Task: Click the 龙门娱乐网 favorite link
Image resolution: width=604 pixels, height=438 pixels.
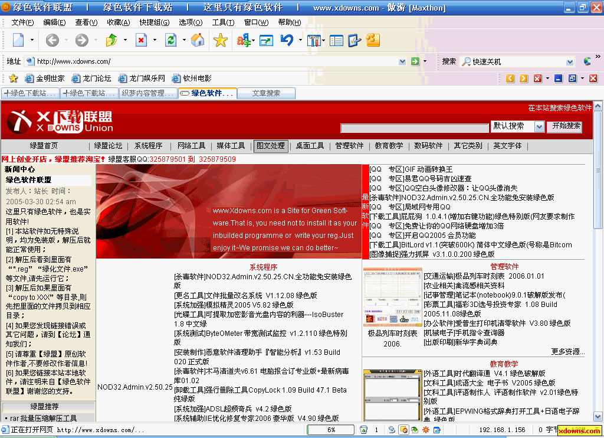Action: (x=142, y=79)
